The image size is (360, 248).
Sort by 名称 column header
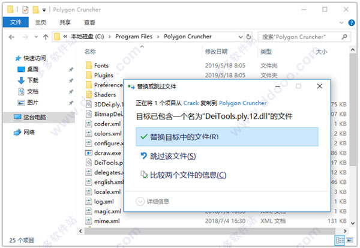90,52
